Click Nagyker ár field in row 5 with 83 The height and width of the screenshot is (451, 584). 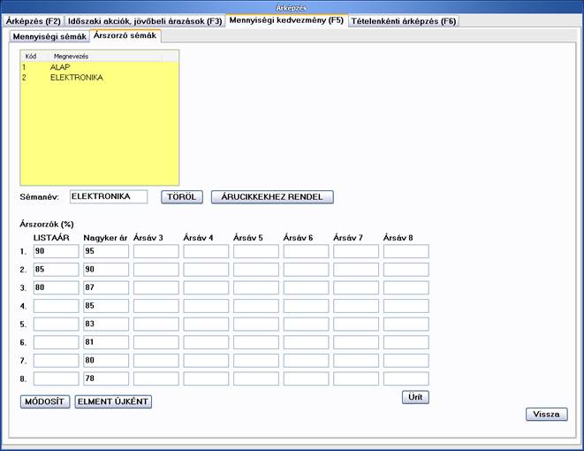click(x=106, y=325)
